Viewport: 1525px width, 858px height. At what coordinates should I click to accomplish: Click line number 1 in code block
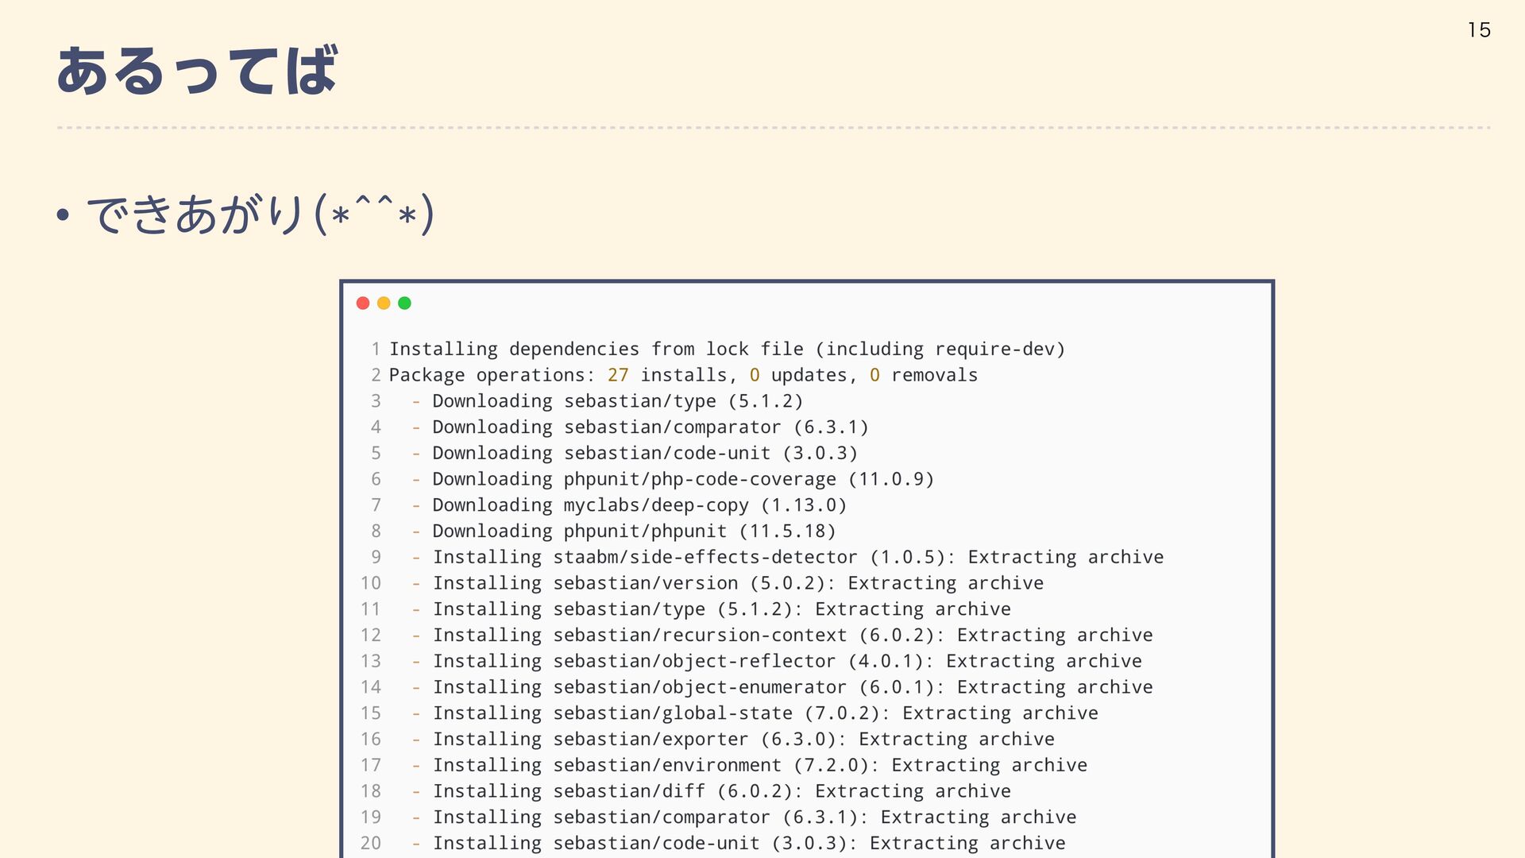(376, 349)
